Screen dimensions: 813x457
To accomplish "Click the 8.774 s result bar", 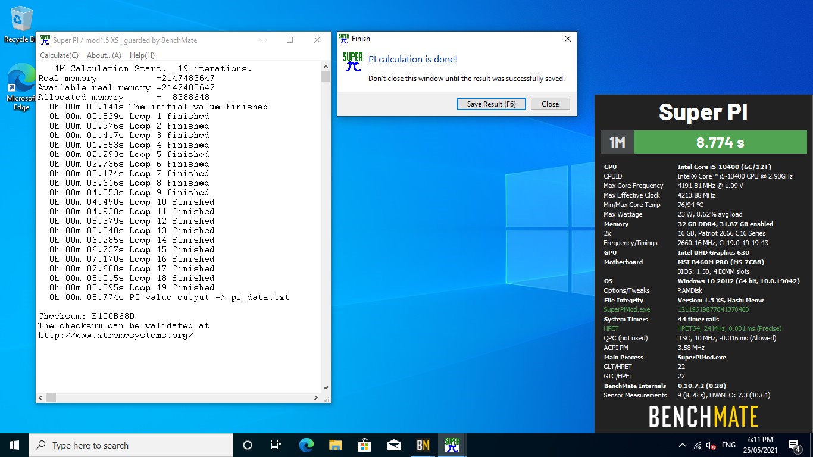I will pyautogui.click(x=720, y=143).
